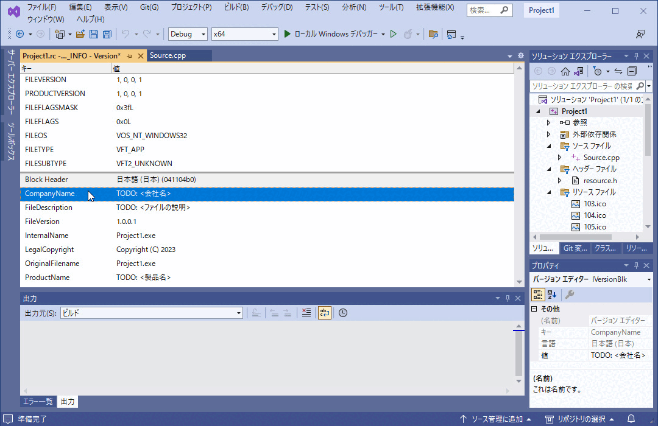
Task: Open the サーバー エクスプローラー side tab
Action: coord(12,82)
